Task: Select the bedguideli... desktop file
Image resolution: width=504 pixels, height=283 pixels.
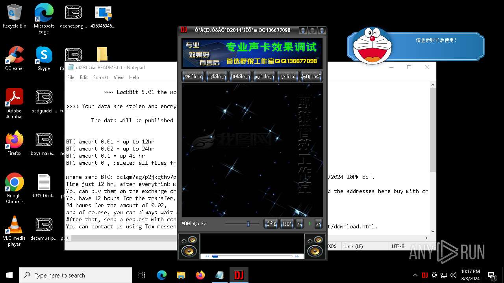Action: [44, 101]
